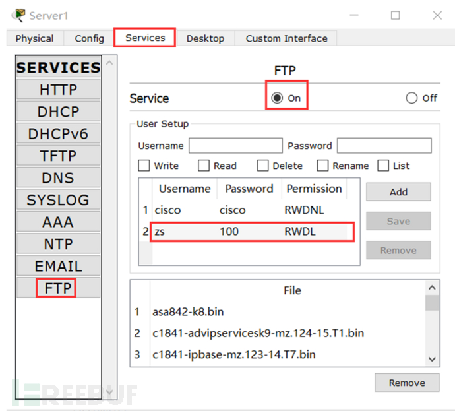Click the Save user button
The height and width of the screenshot is (411, 455).
click(398, 221)
